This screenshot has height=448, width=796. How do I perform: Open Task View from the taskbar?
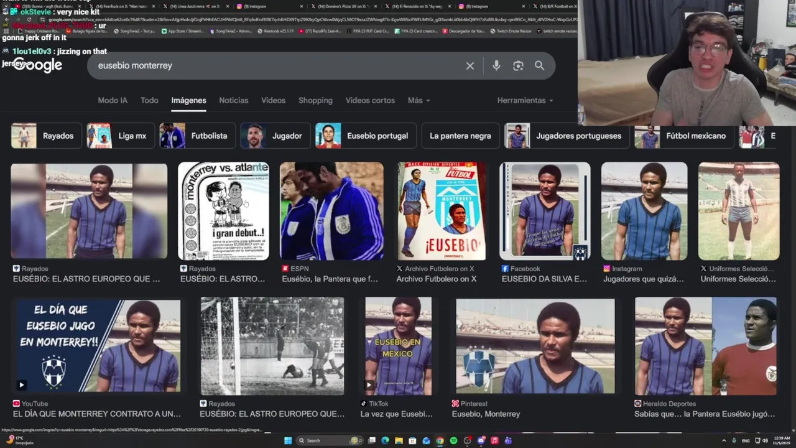pyautogui.click(x=372, y=441)
